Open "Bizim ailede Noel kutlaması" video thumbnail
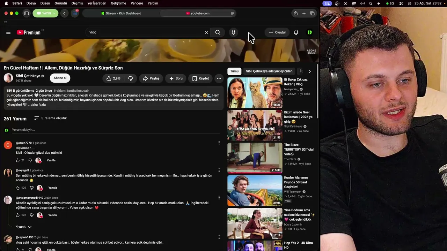Screen dimensions: 447x251 (x=255, y=125)
